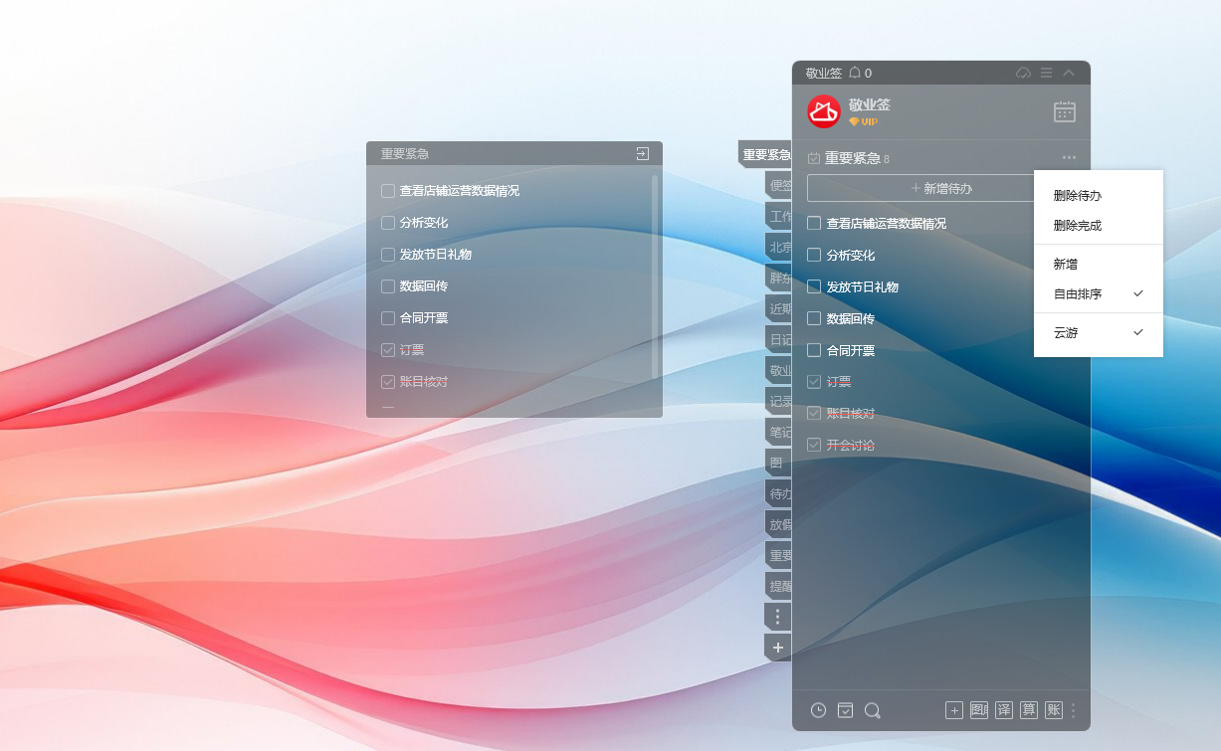The height and width of the screenshot is (751, 1221).
Task: Collapse the panel with the up chevron
Action: (x=1069, y=73)
